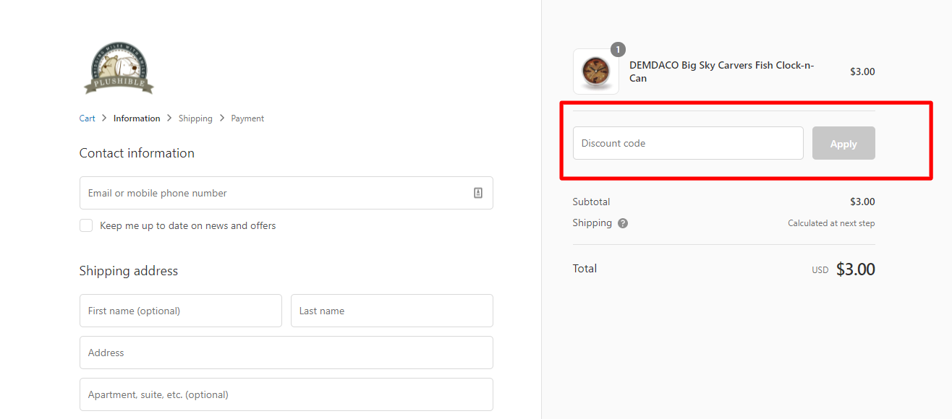Click the Payment breadcrumb step
The width and height of the screenshot is (952, 419).
pyautogui.click(x=247, y=118)
